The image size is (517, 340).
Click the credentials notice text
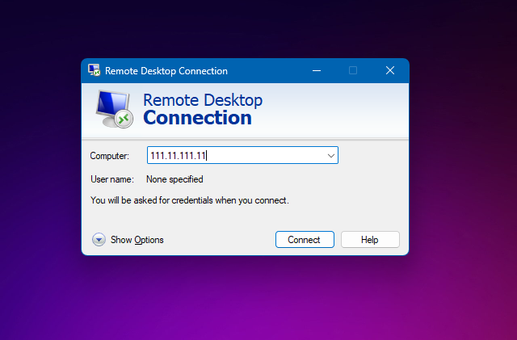tap(190, 200)
